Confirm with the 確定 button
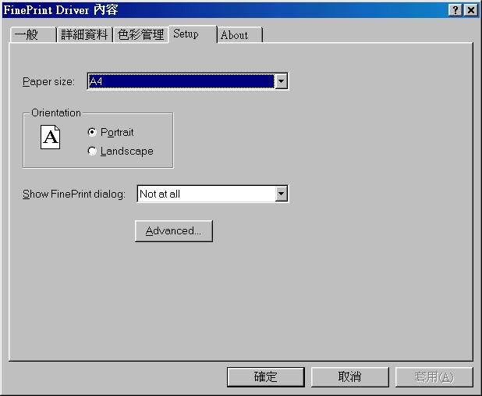Viewport: 482px width, 396px height. [x=266, y=376]
